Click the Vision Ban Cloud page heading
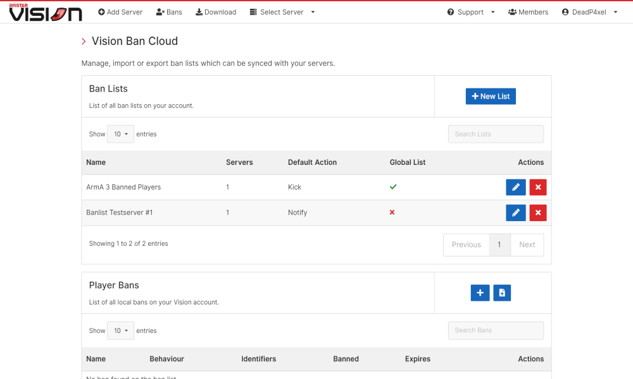Screen dimensions: 633x379 coord(135,41)
